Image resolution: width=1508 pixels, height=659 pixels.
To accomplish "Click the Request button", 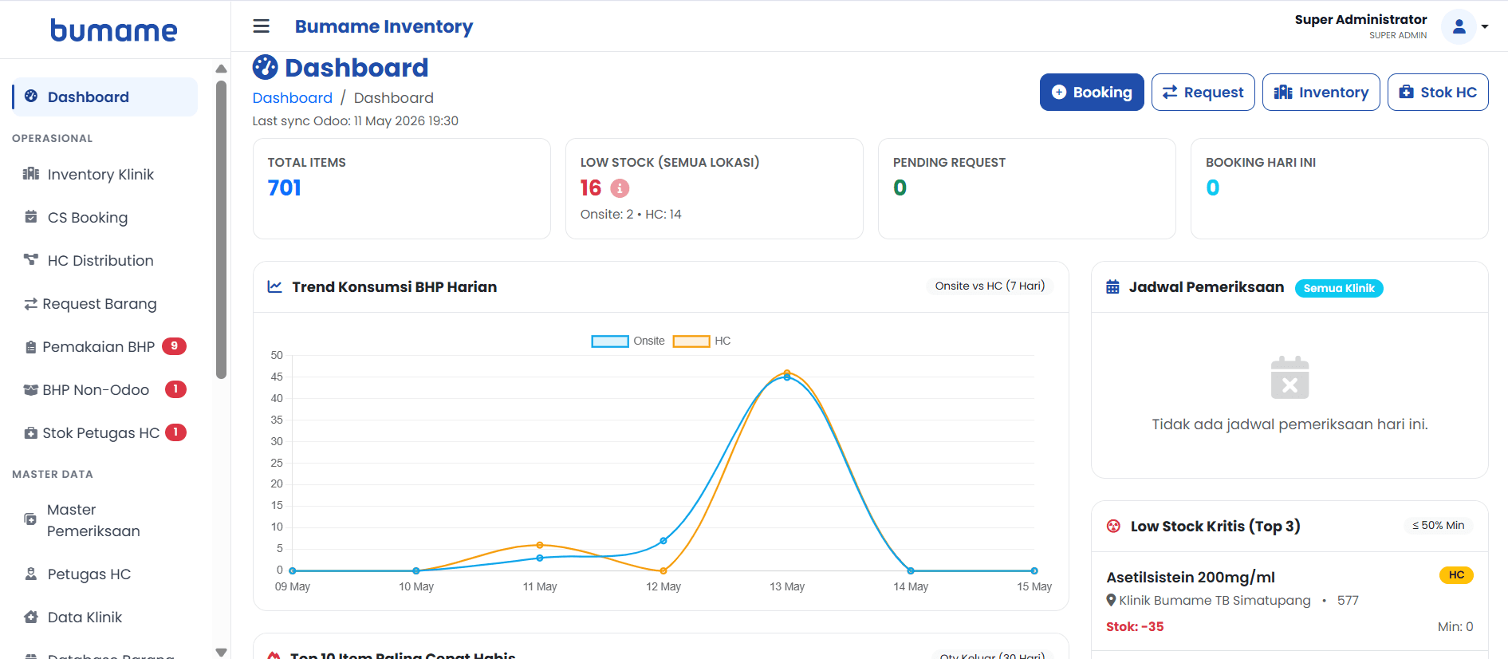I will [x=1203, y=92].
